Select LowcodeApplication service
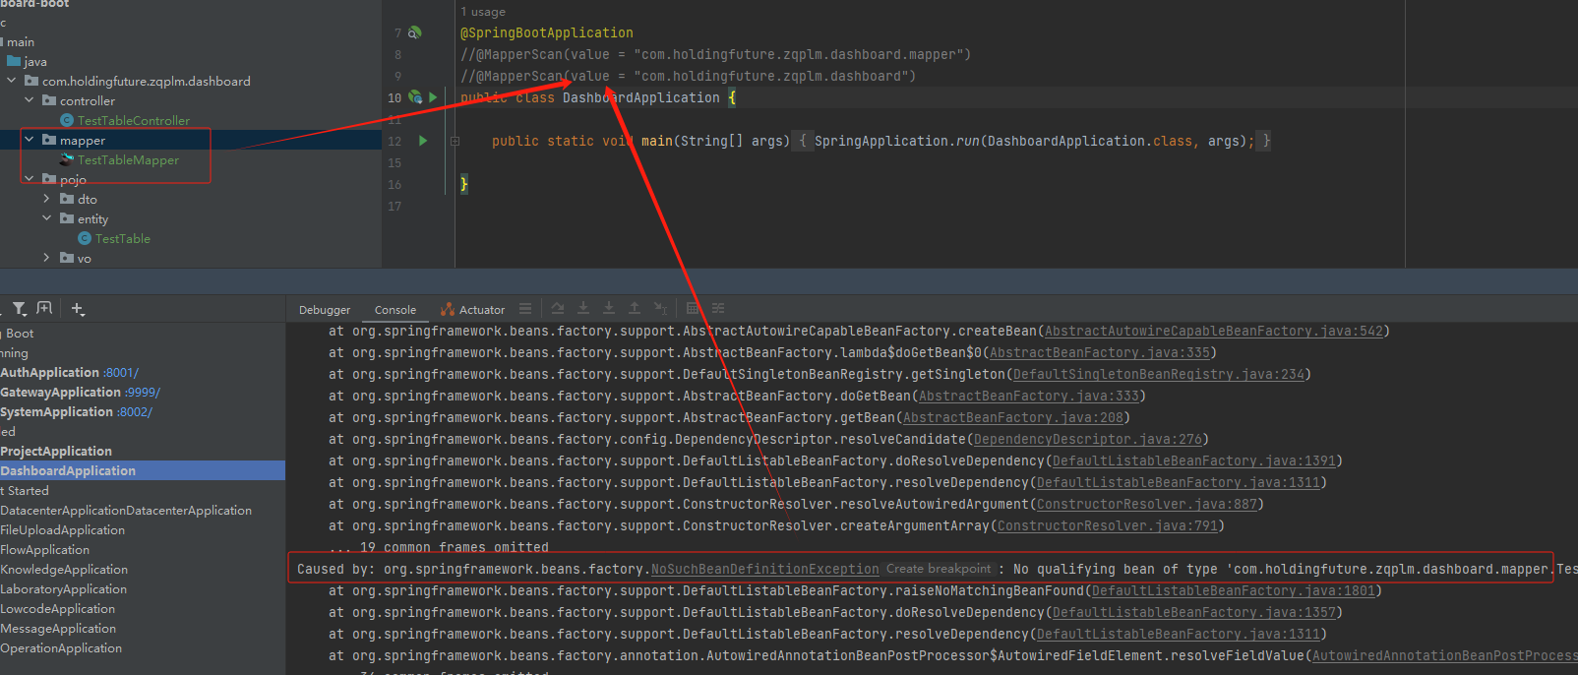This screenshot has width=1578, height=675. (58, 608)
